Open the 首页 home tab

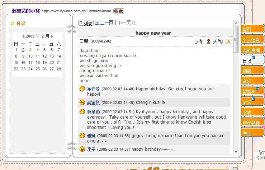(x=252, y=29)
